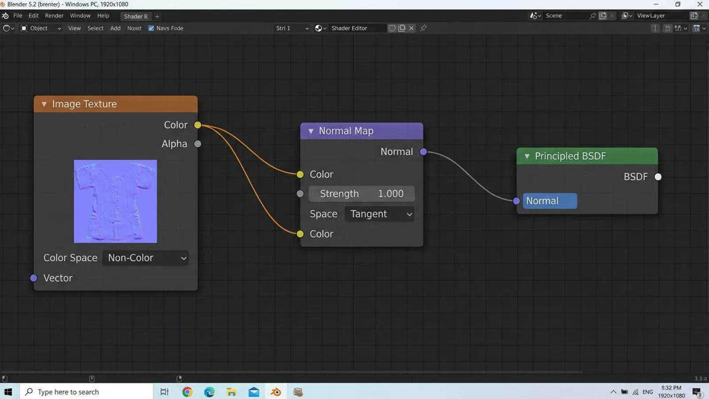Open the Select menu in node header
Screen dimensions: 709x399
pyautogui.click(x=95, y=28)
